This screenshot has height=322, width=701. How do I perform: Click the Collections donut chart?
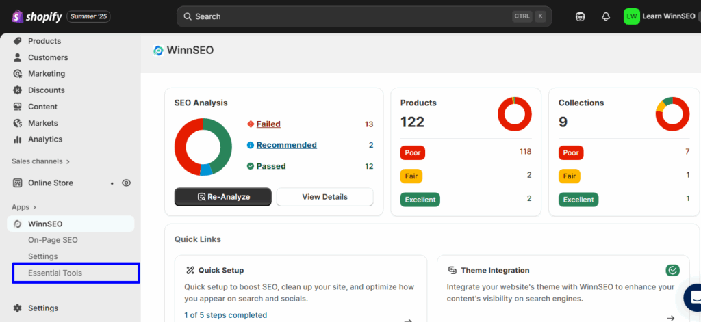point(672,114)
